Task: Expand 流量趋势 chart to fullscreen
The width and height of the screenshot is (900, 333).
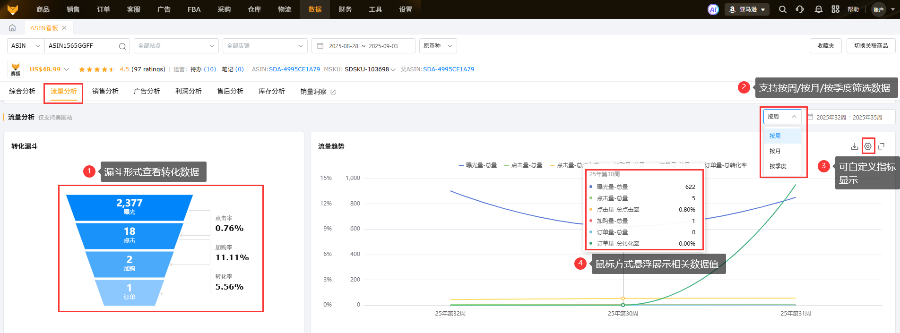Action: click(881, 146)
